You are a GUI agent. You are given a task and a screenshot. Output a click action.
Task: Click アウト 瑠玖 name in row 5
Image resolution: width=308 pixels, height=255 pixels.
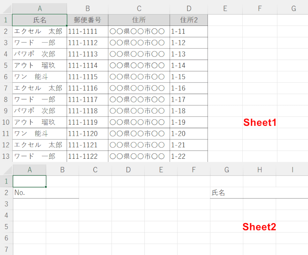40,66
